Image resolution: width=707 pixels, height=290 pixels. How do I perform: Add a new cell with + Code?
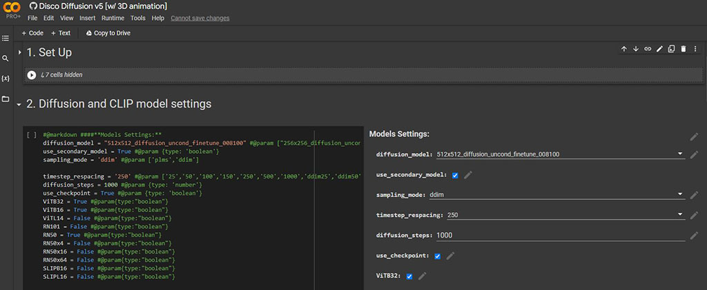coord(32,33)
